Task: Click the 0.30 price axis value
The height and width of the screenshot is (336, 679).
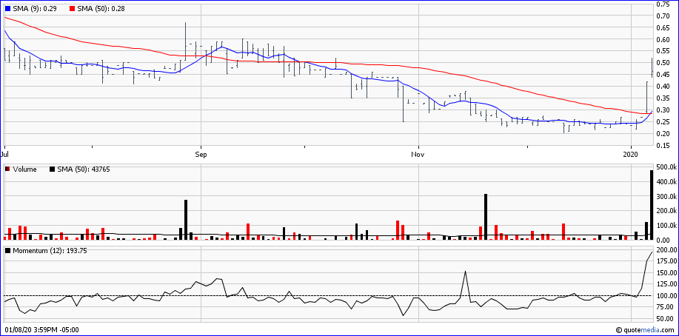Action: pyautogui.click(x=663, y=110)
